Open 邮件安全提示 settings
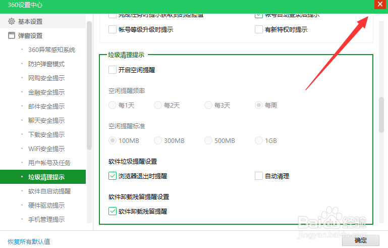The image size is (388, 248). point(46,106)
